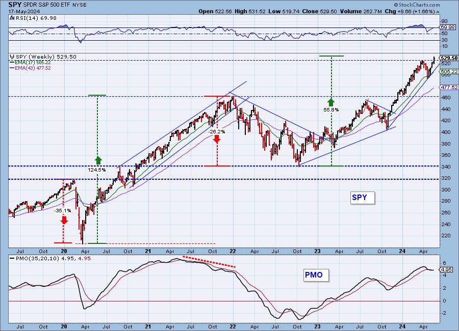This screenshot has width=459, height=331.
Task: Click the -2 level on the PMO axis
Action: [444, 313]
